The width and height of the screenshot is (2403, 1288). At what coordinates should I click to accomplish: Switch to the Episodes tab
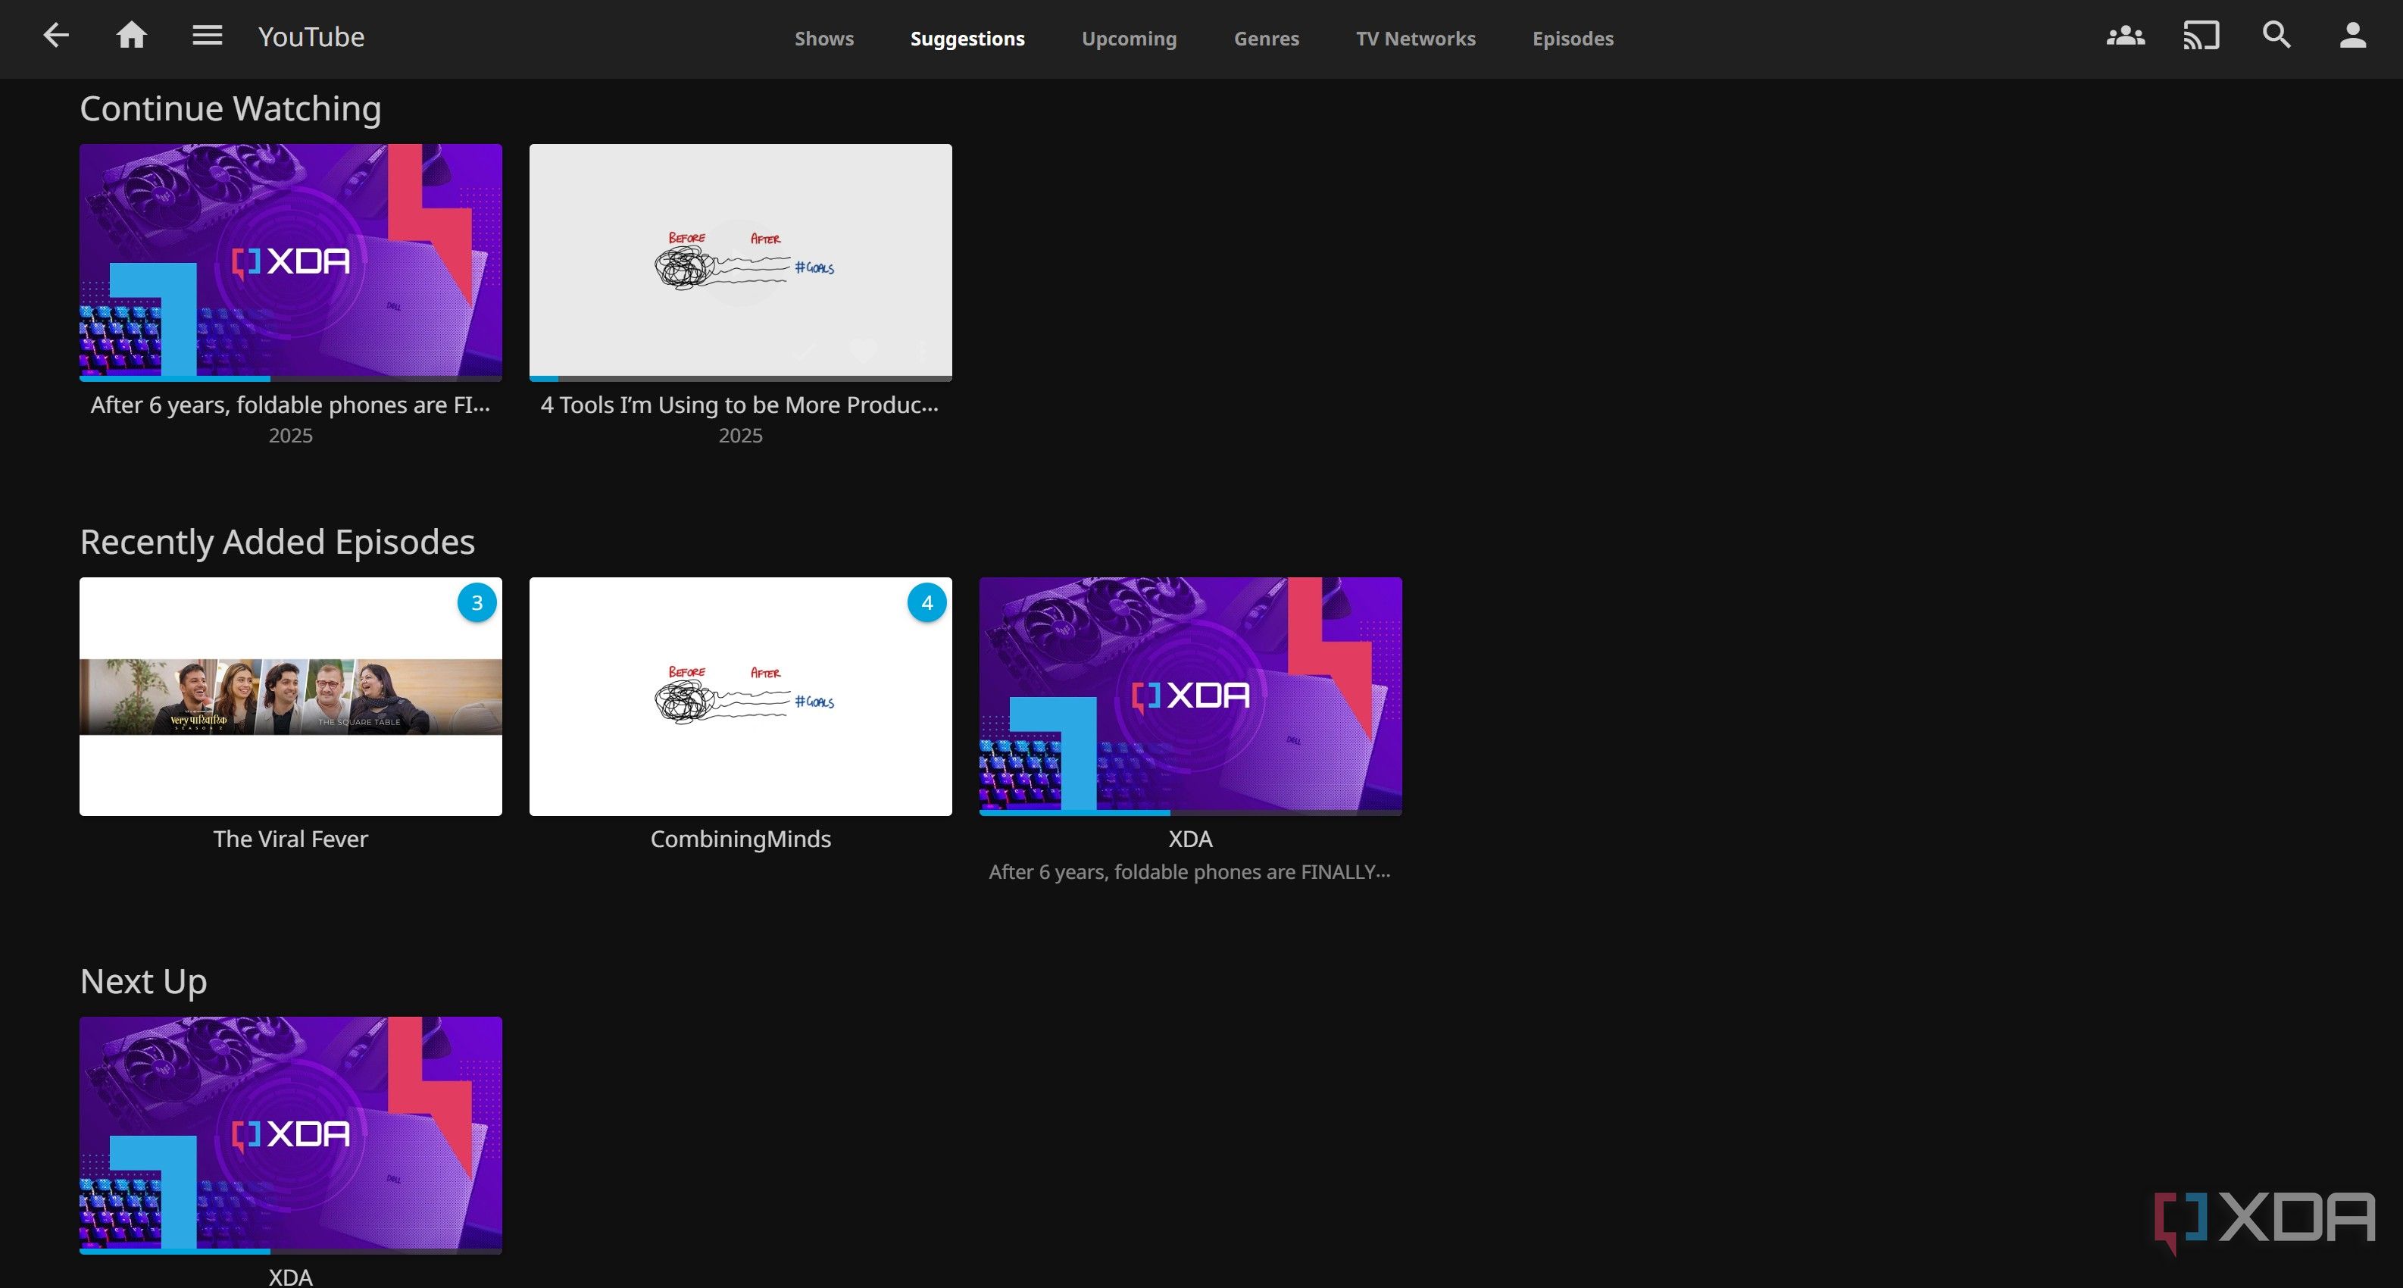(x=1572, y=38)
